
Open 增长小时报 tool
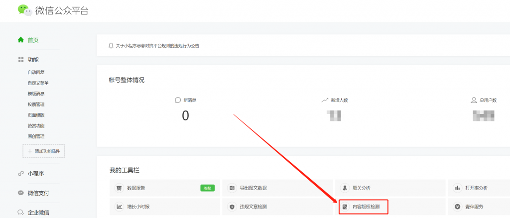(x=165, y=207)
